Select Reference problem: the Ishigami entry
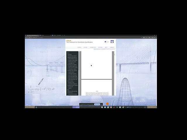This screenshot has height=140, width=187. tap(72, 91)
